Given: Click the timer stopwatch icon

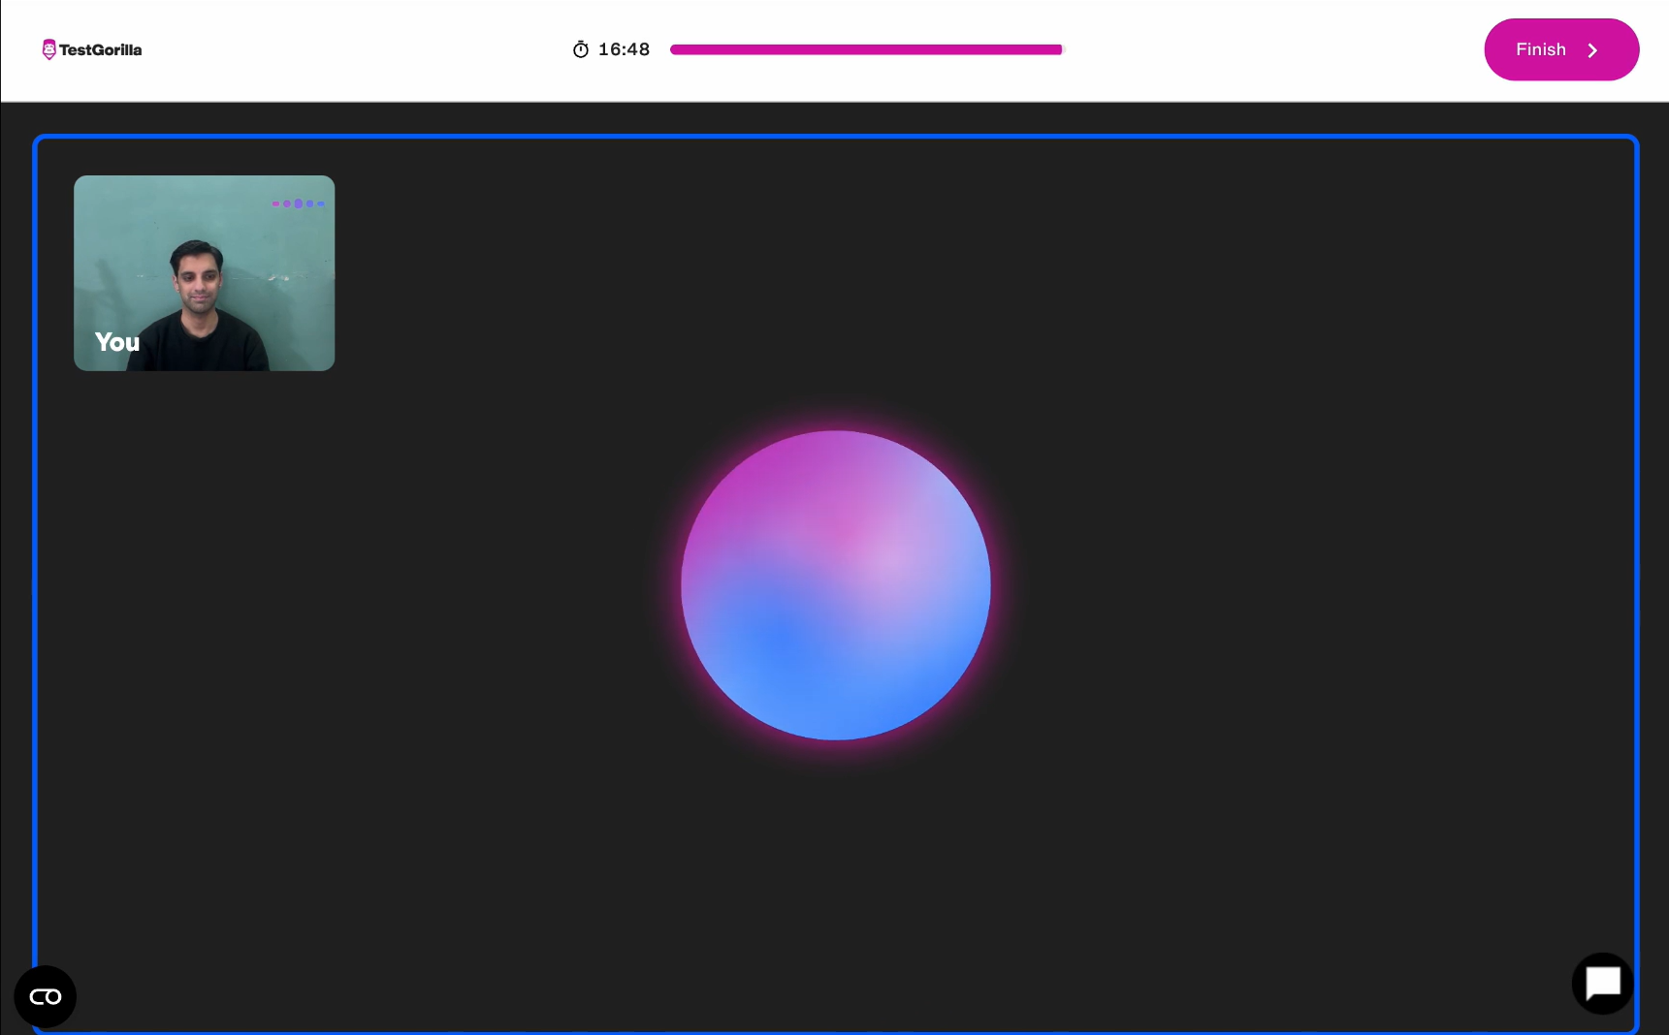Looking at the screenshot, I should 581,49.
